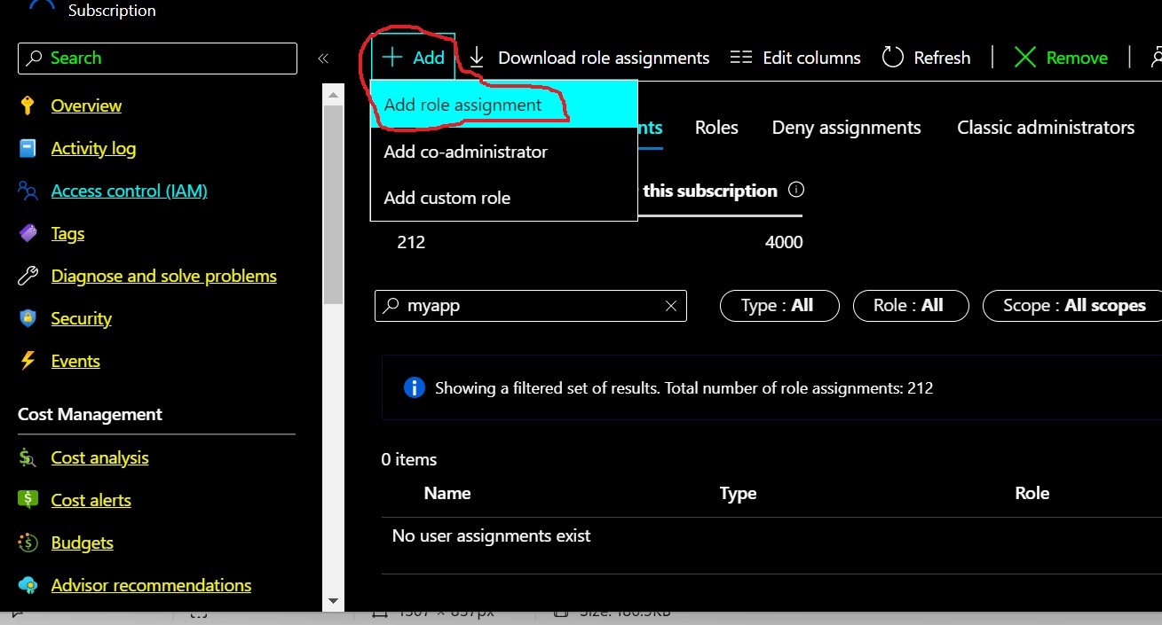
Task: Collapse the sidebar with double chevron
Action: (323, 59)
